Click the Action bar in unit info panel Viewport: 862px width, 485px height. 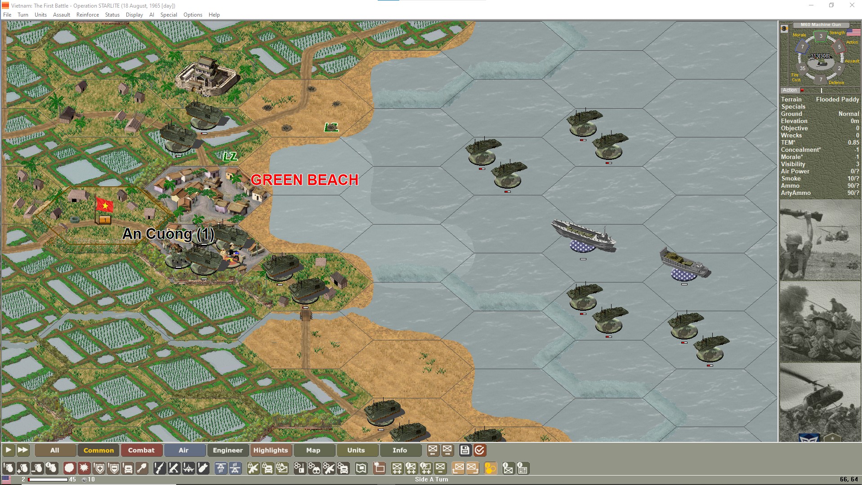tap(820, 90)
